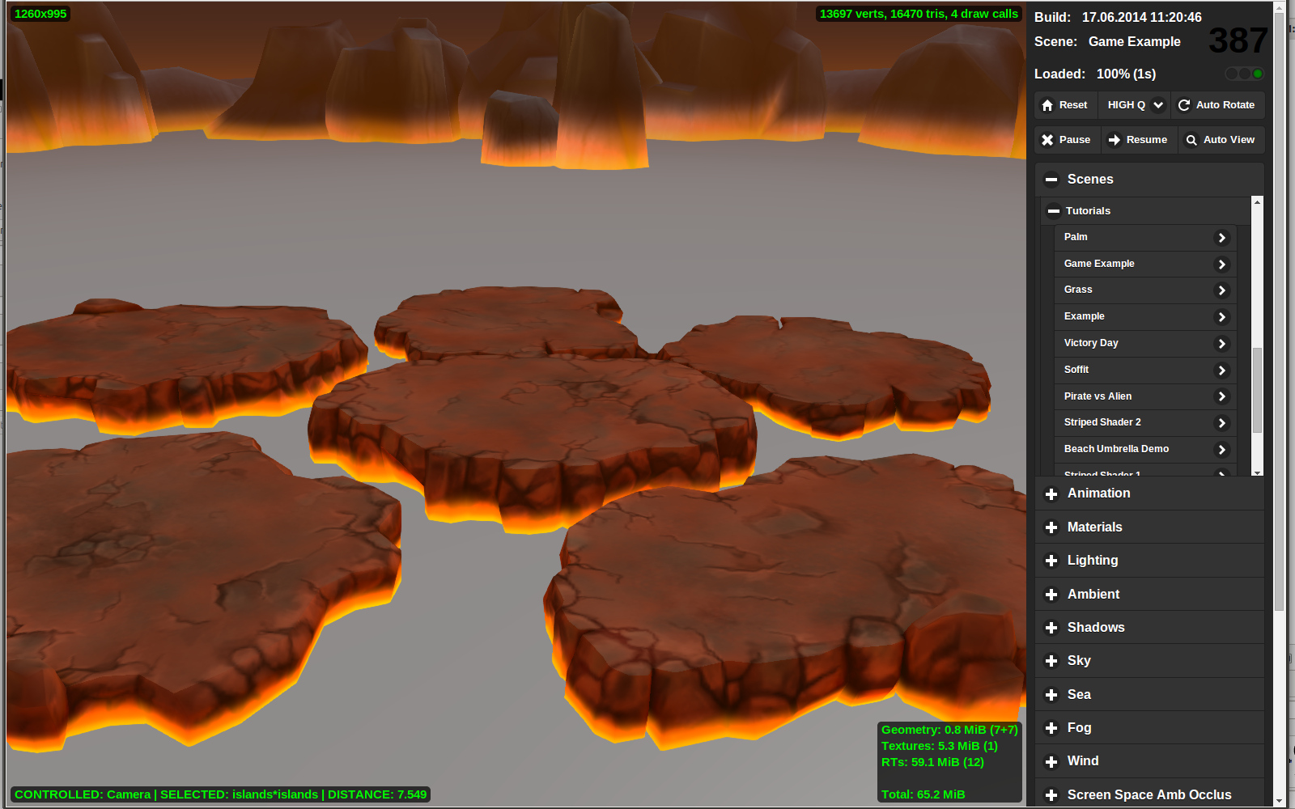Click the Reset home icon

click(x=1047, y=105)
